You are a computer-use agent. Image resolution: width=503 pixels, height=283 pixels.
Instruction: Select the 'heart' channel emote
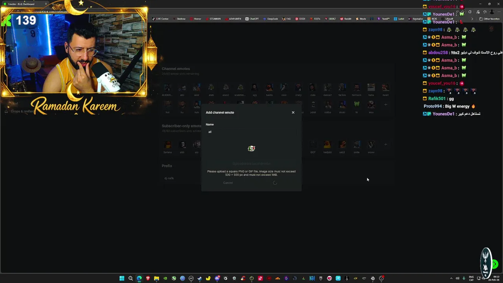pyautogui.click(x=386, y=87)
